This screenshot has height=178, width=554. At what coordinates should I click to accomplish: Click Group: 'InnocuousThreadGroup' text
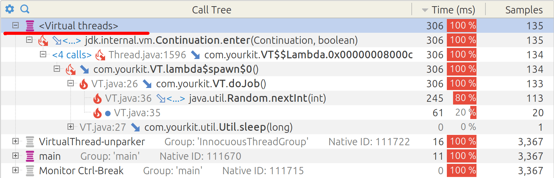pyautogui.click(x=236, y=141)
